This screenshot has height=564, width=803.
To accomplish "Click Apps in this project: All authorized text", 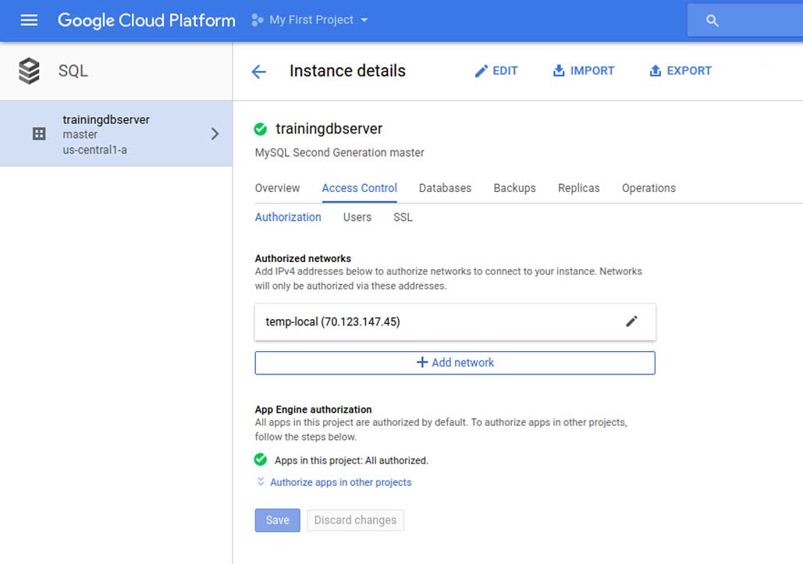I will pos(351,460).
